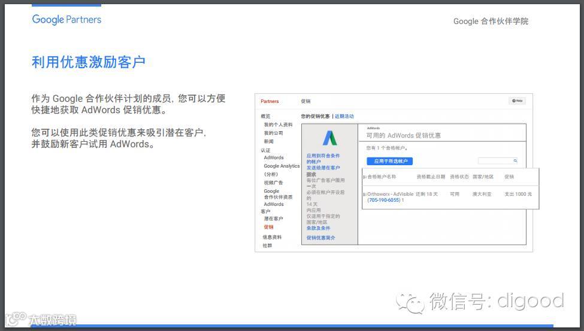Select the red 促销 sidebar item
Screen dimensions: 584x331
(x=268, y=227)
